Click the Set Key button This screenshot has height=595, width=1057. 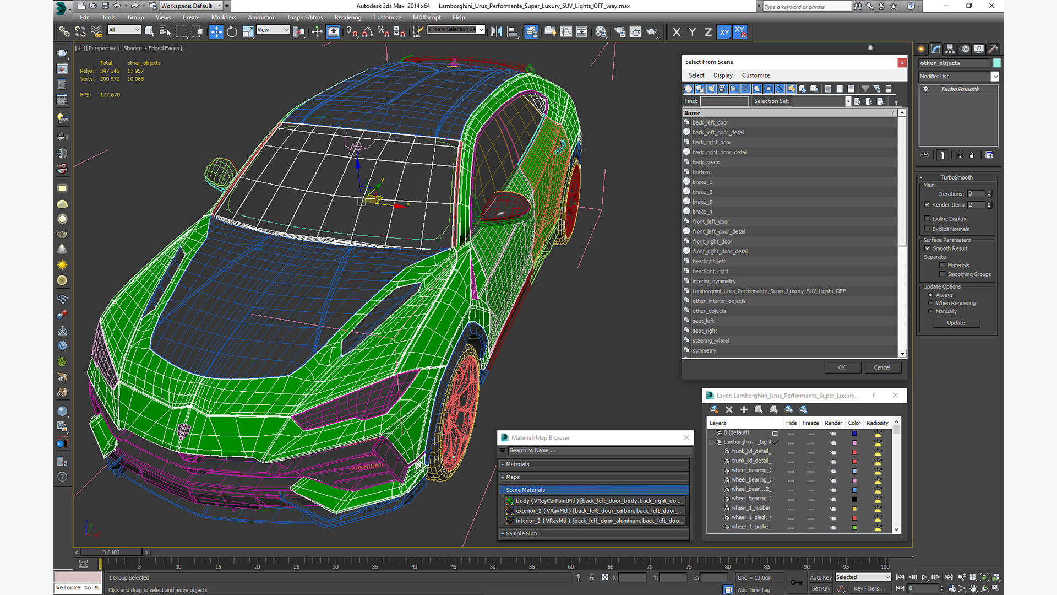click(x=821, y=589)
